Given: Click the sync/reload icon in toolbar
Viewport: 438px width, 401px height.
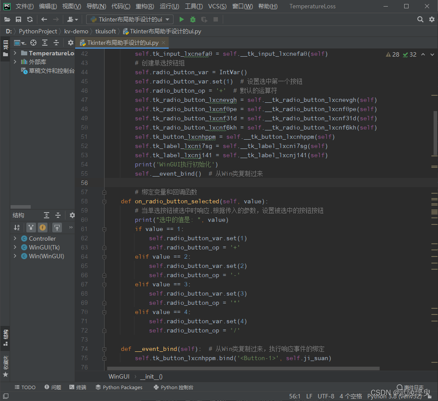Looking at the screenshot, I should pos(30,19).
